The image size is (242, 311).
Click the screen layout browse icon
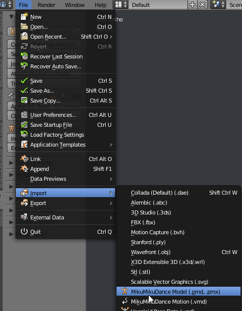pyautogui.click(x=121, y=4)
